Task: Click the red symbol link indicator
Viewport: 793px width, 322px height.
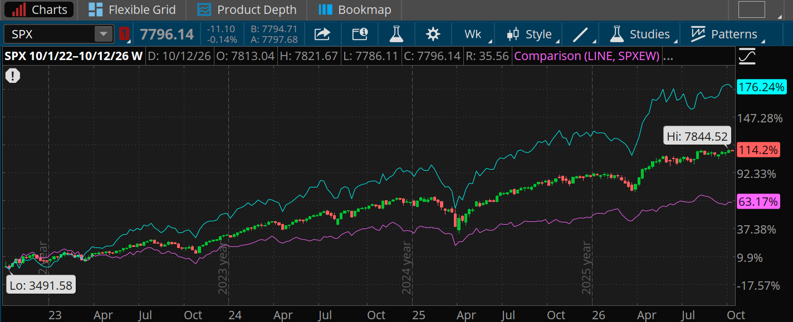Action: point(125,34)
